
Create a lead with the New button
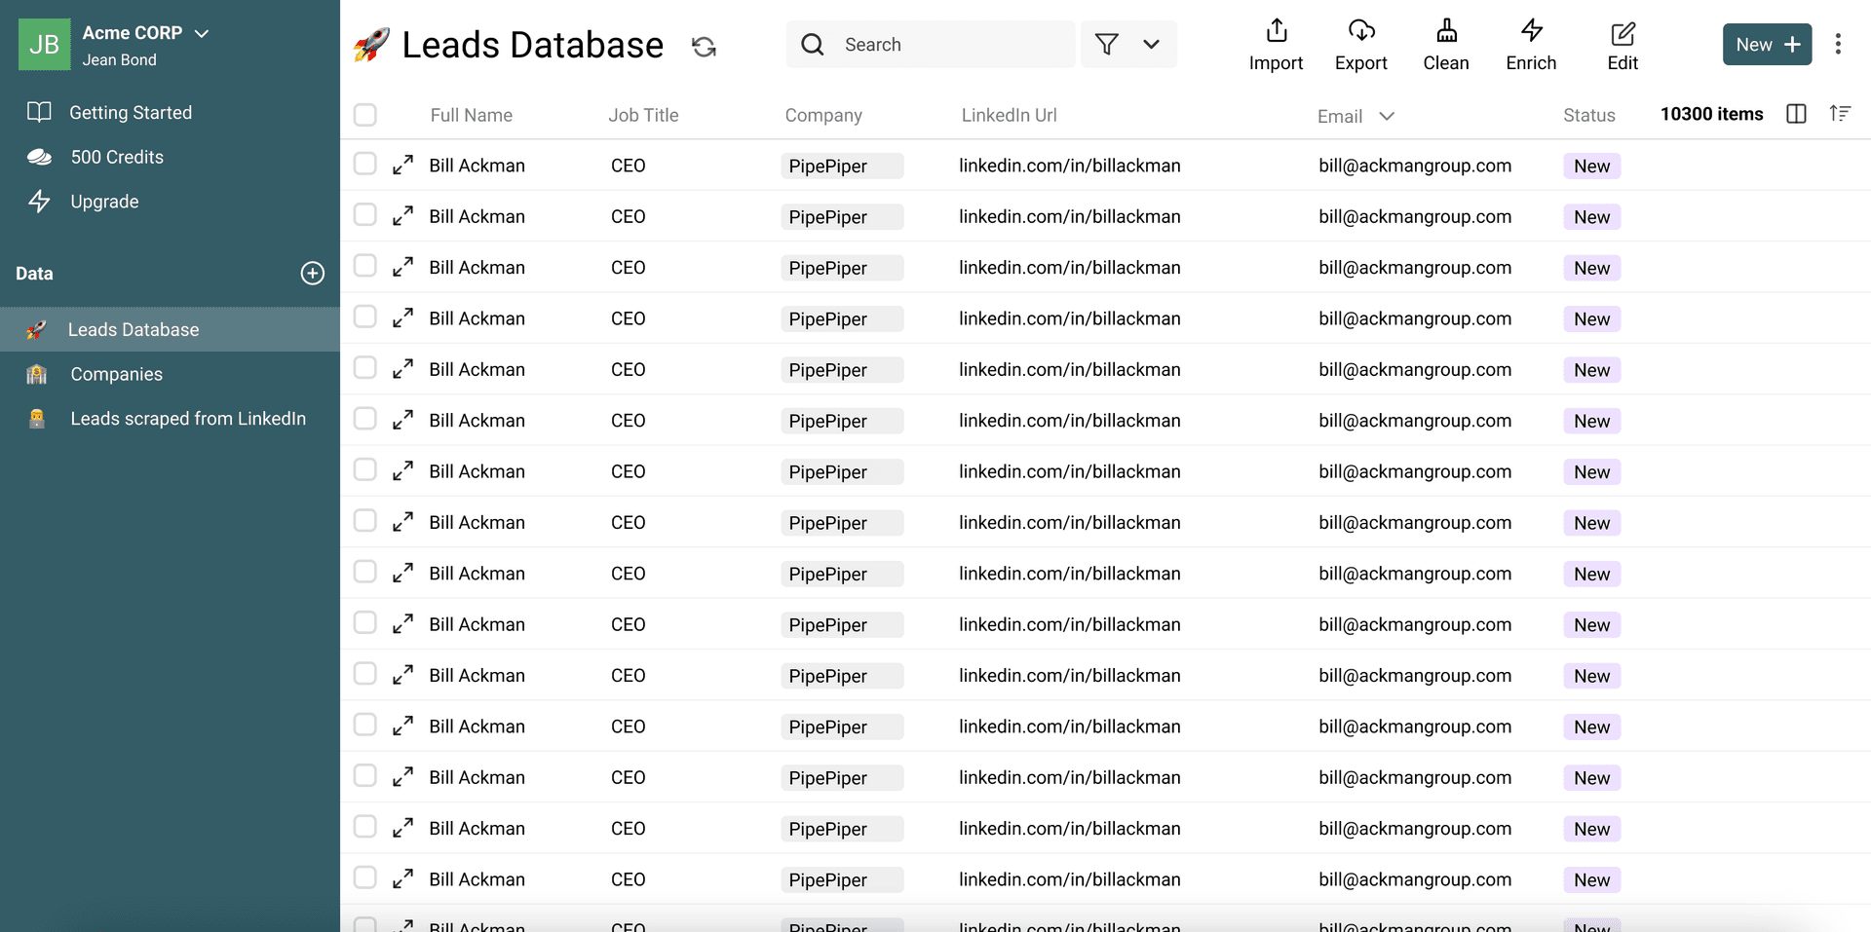click(1767, 44)
